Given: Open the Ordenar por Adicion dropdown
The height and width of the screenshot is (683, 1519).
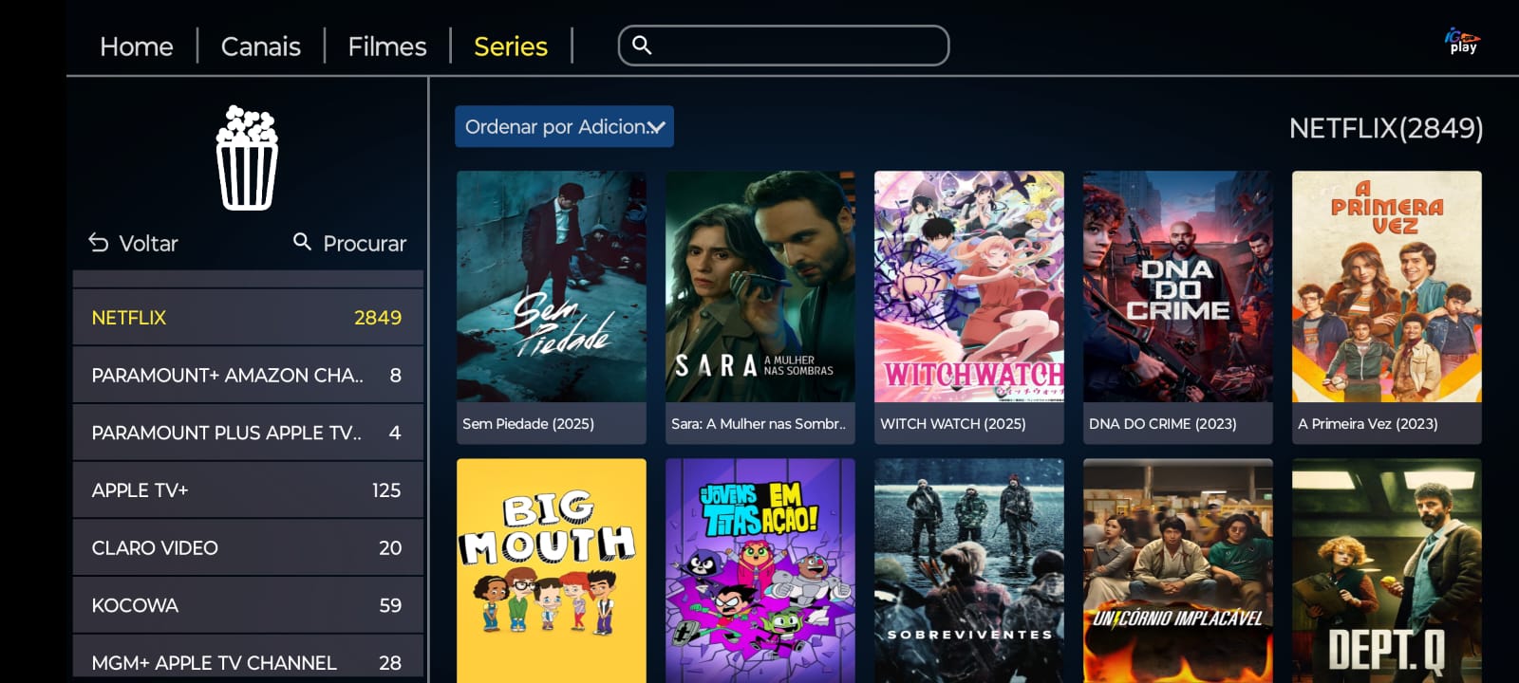Looking at the screenshot, I should [x=564, y=126].
